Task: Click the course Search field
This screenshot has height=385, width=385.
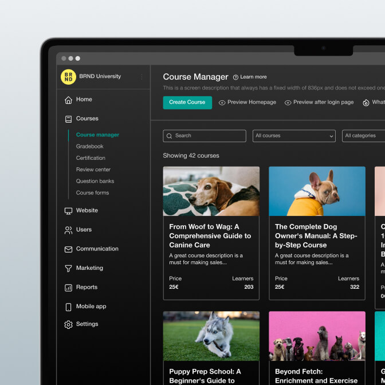Action: pos(205,136)
